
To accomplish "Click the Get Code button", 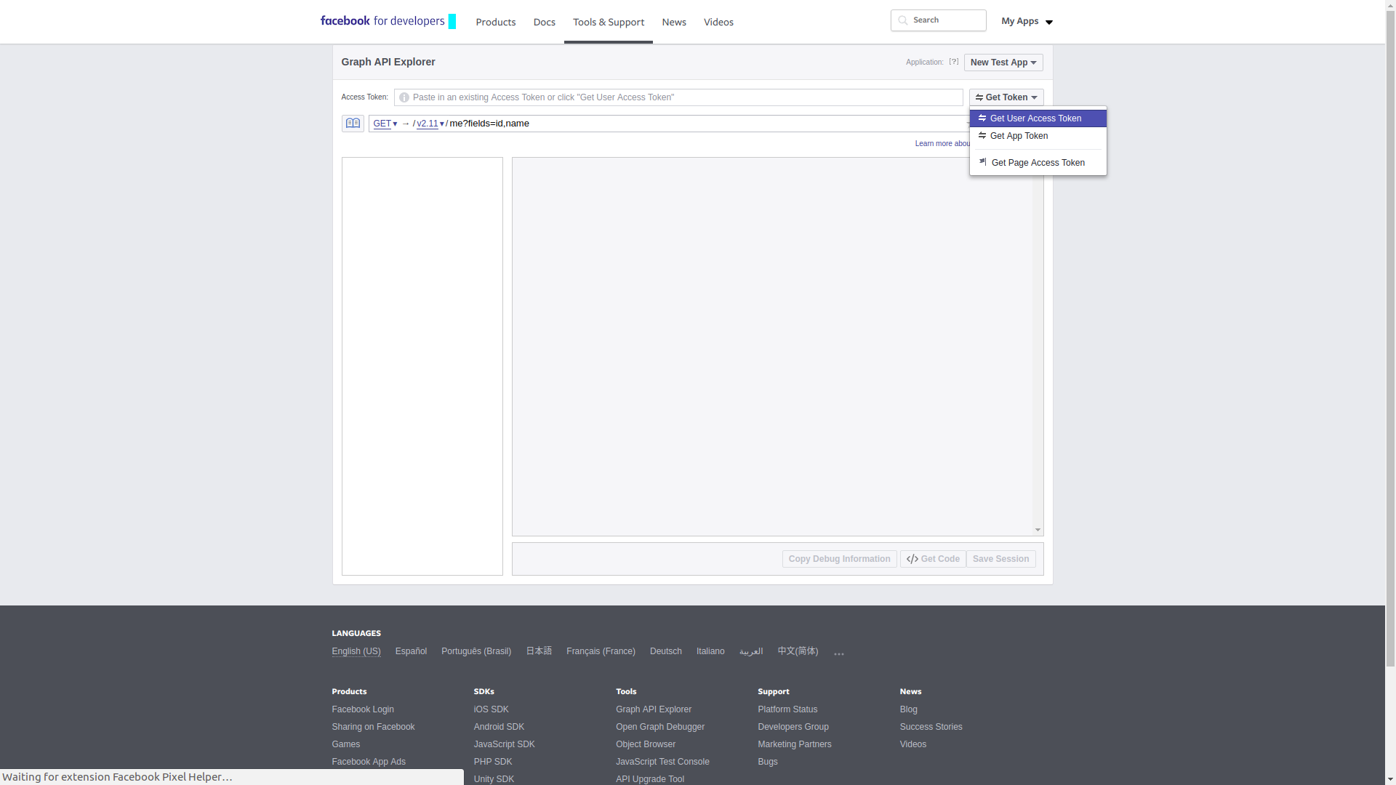I will [933, 559].
